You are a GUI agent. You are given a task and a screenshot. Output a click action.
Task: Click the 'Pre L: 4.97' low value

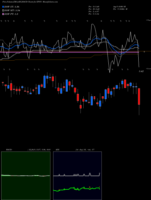[x=94, y=11]
